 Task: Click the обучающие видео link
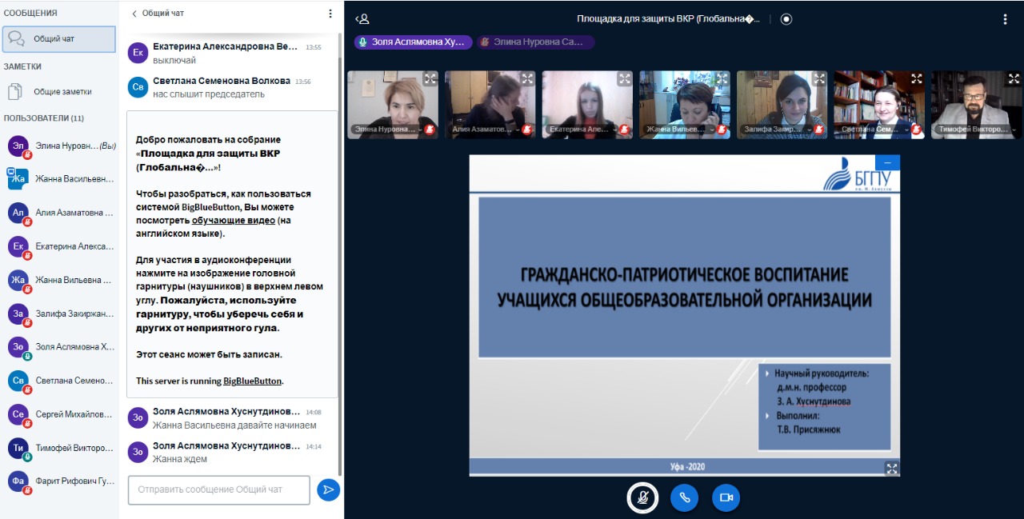[x=233, y=220]
